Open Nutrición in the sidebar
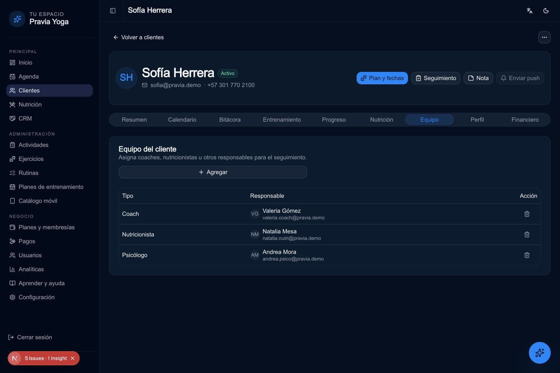 (49, 105)
